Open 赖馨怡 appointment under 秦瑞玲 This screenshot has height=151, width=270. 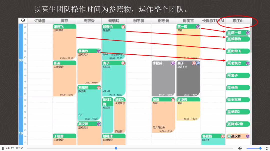114,42
